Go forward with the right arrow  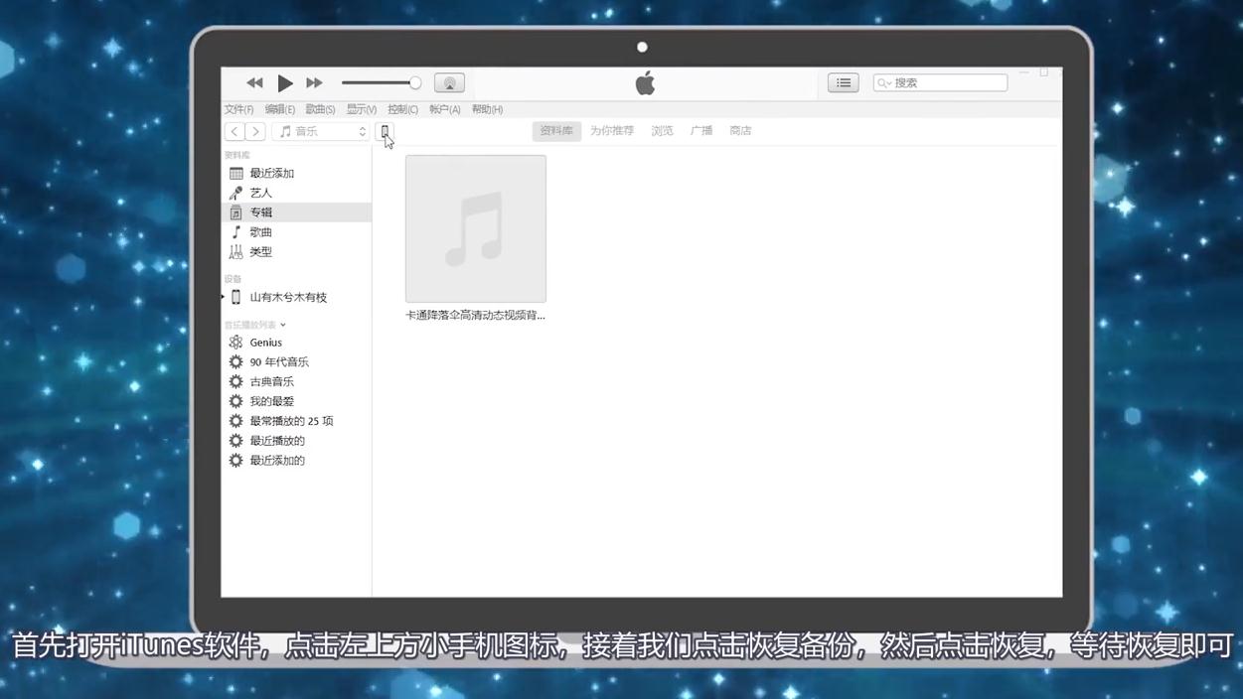(x=255, y=131)
